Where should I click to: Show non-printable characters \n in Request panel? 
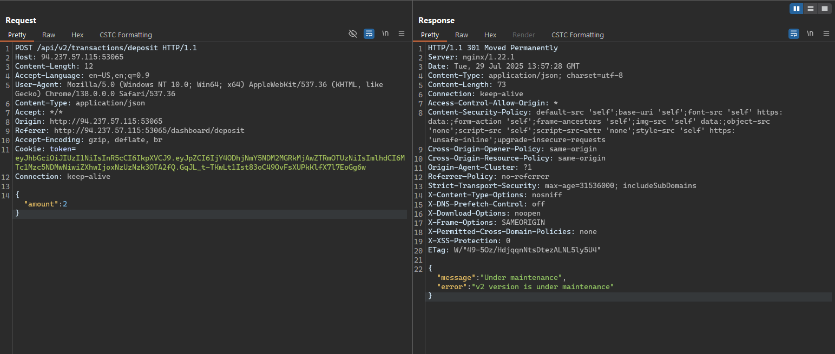385,34
